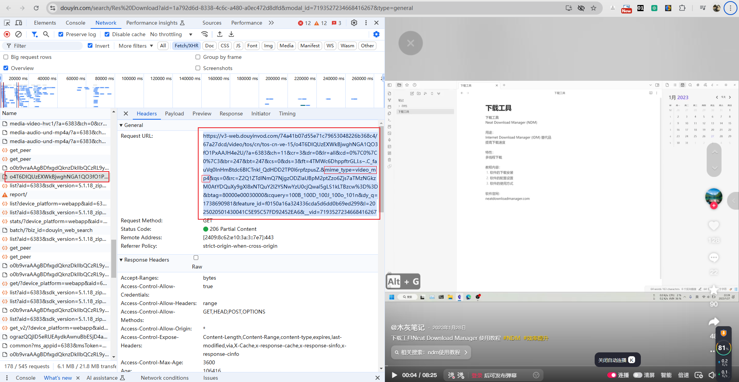Clear the network log

[x=18, y=34]
